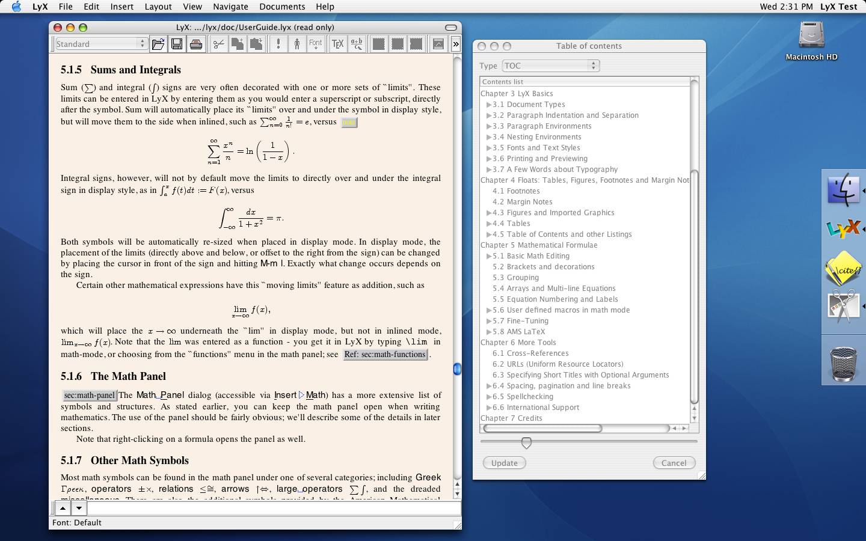Click the sec:math-panel label inset
Screen dimensions: 866x541
(90, 396)
